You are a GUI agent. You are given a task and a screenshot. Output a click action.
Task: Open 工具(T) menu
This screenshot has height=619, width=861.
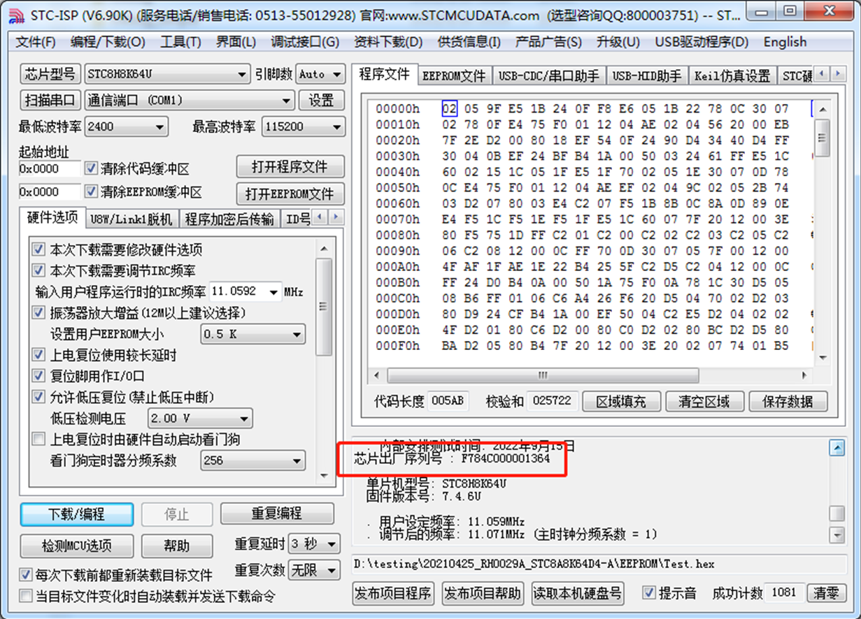180,42
